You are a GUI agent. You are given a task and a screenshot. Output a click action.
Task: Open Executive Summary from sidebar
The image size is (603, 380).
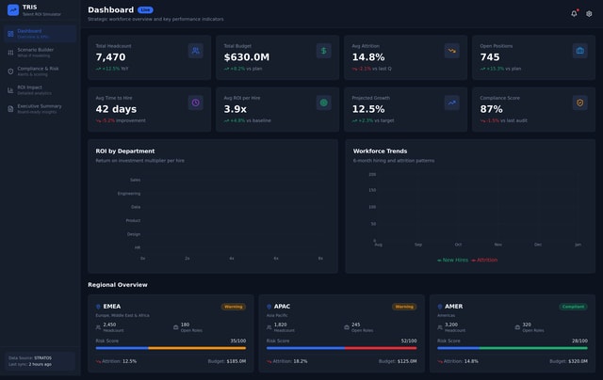[40, 108]
